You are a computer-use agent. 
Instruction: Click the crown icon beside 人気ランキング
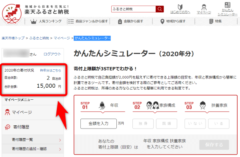tap(33, 22)
